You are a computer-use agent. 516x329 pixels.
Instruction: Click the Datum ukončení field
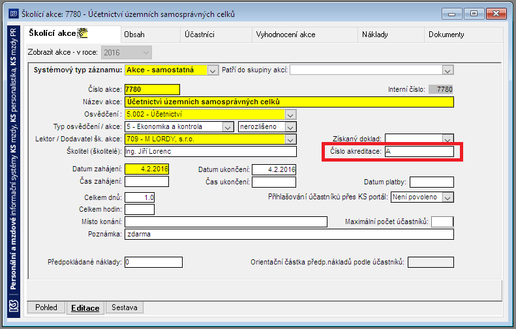point(274,169)
